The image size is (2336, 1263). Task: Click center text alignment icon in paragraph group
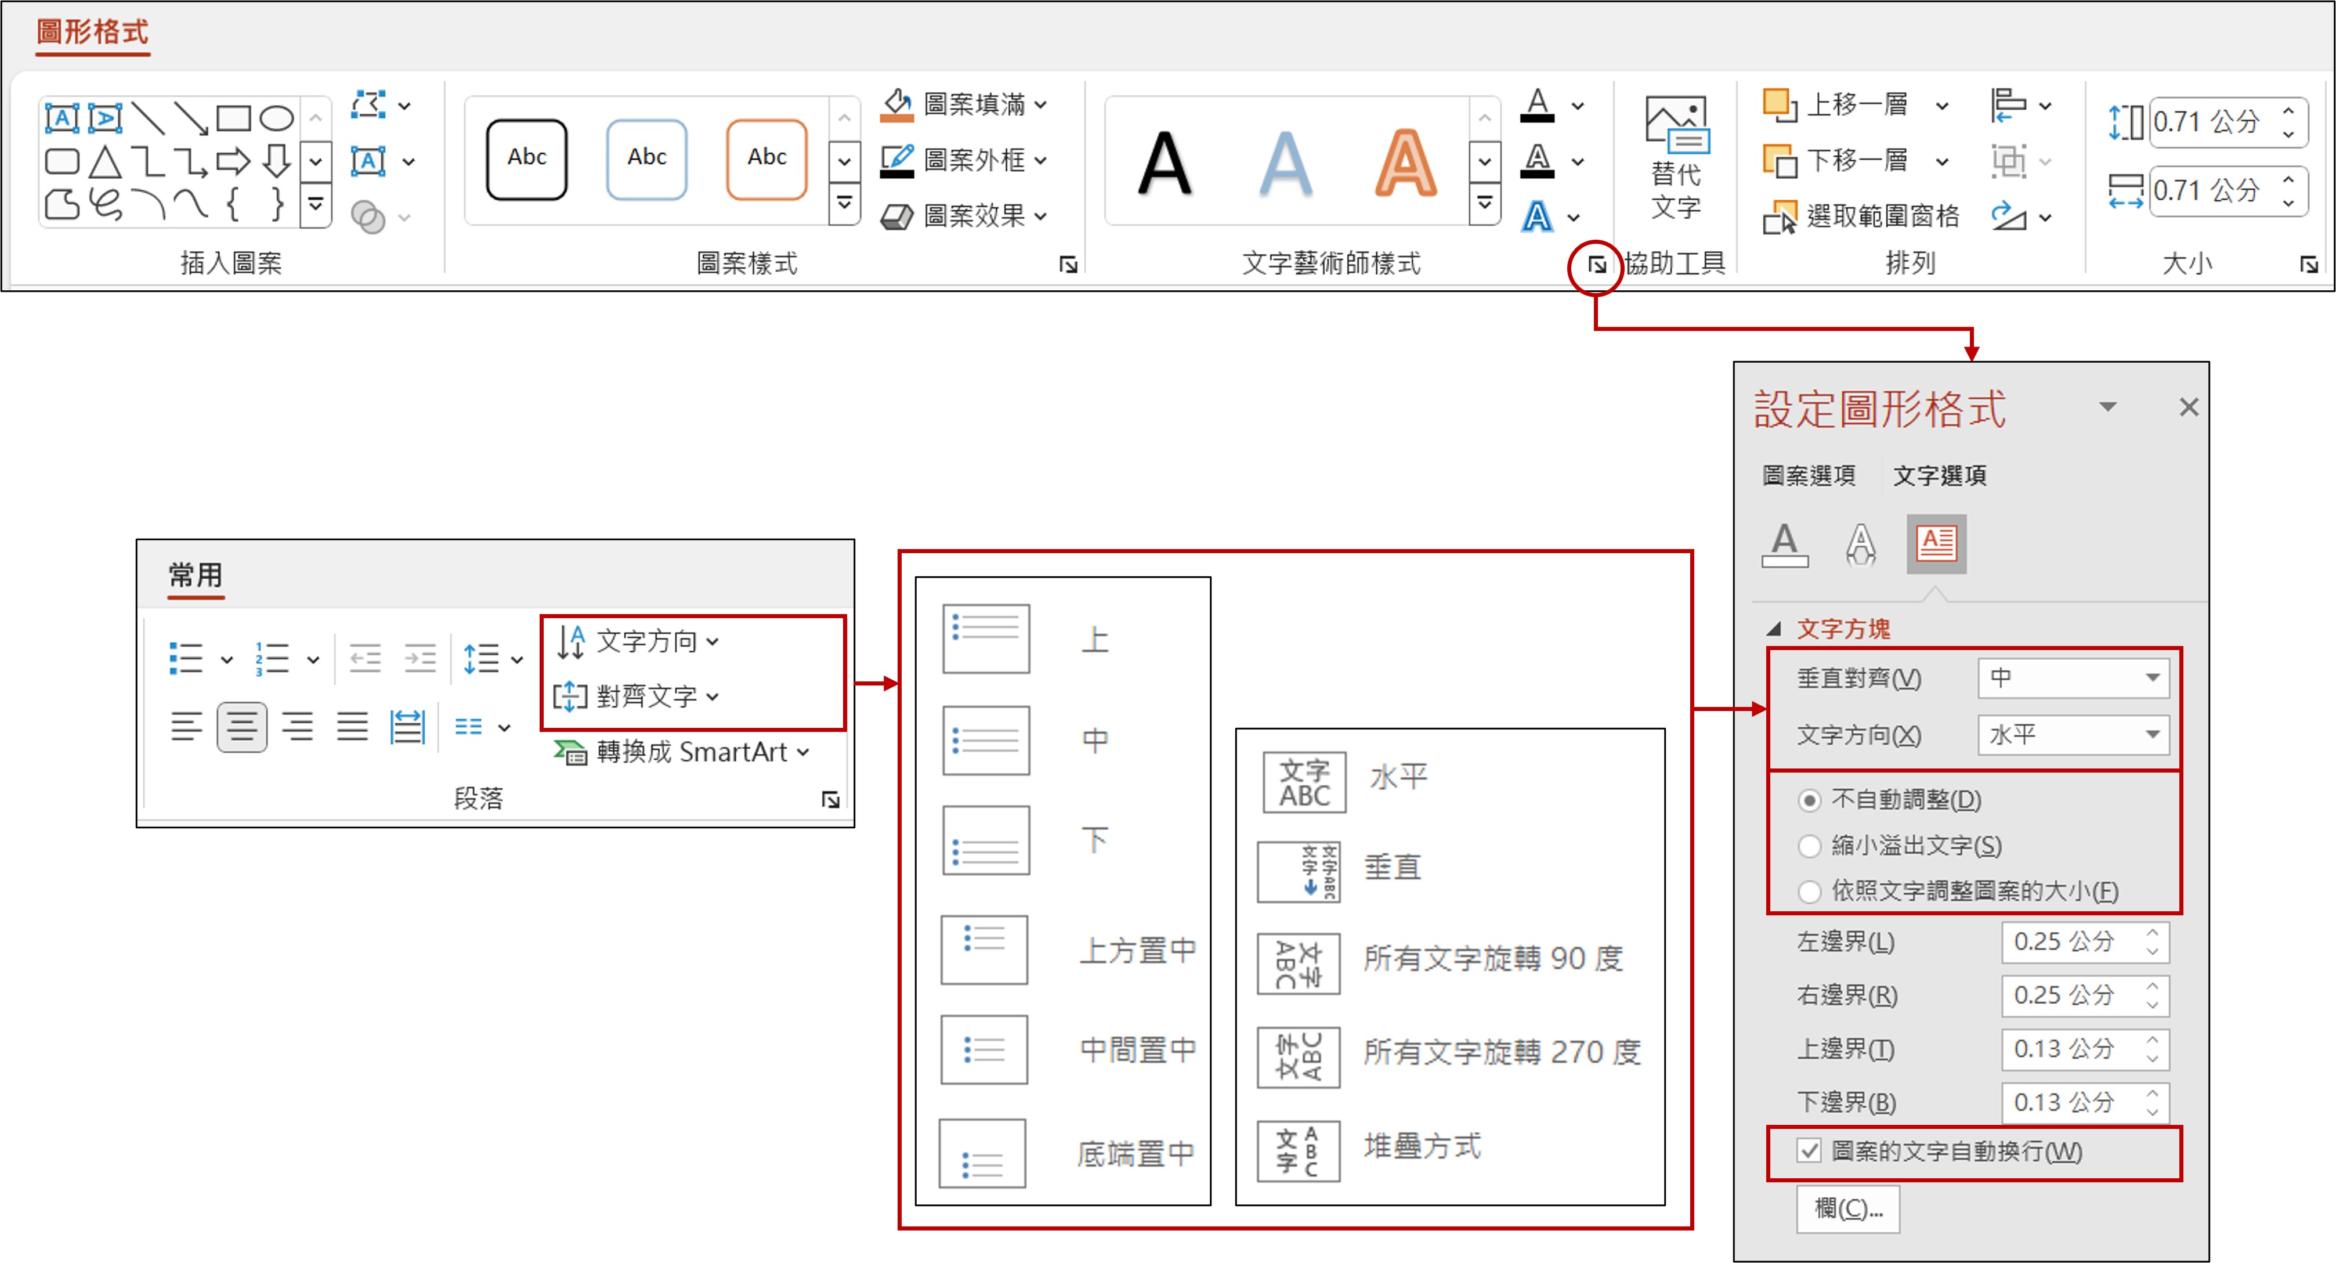[241, 727]
